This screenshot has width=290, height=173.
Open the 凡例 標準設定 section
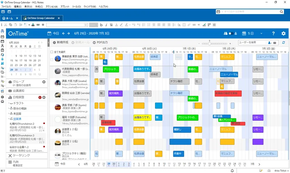click(27, 163)
